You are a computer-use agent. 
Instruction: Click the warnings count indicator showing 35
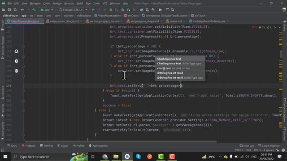click(262, 27)
